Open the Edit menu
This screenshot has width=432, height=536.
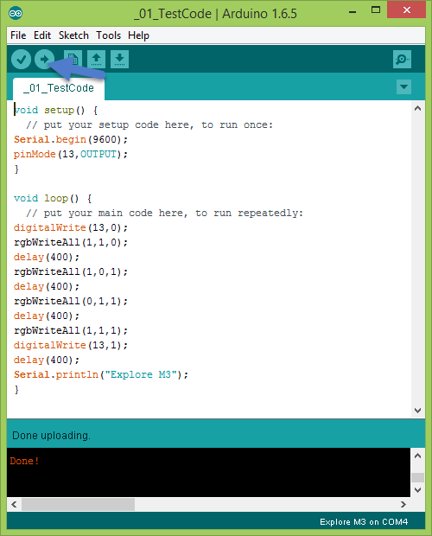pos(42,35)
